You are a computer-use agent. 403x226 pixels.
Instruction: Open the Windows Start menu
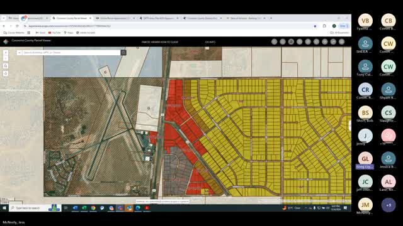click(4, 208)
